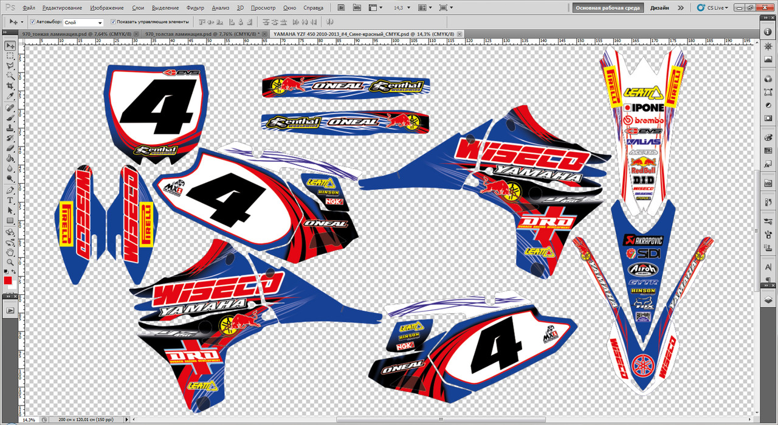Image resolution: width=778 pixels, height=425 pixels.
Task: Select the Magic Wand tool
Action: (x=10, y=76)
